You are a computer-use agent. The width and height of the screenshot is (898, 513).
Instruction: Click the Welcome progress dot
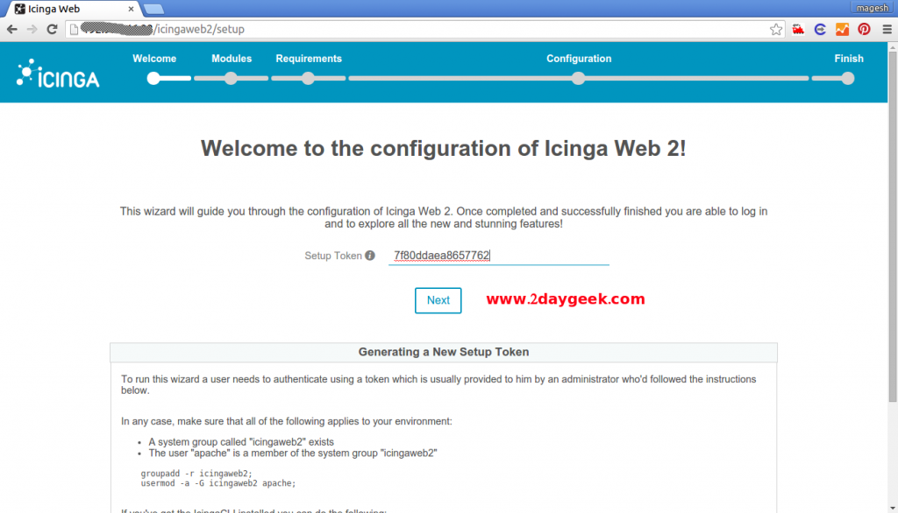[x=153, y=78]
